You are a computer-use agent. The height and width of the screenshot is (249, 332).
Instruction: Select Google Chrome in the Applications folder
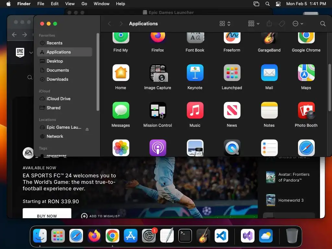306,38
